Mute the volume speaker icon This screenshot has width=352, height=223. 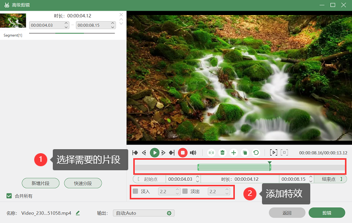[193, 153]
